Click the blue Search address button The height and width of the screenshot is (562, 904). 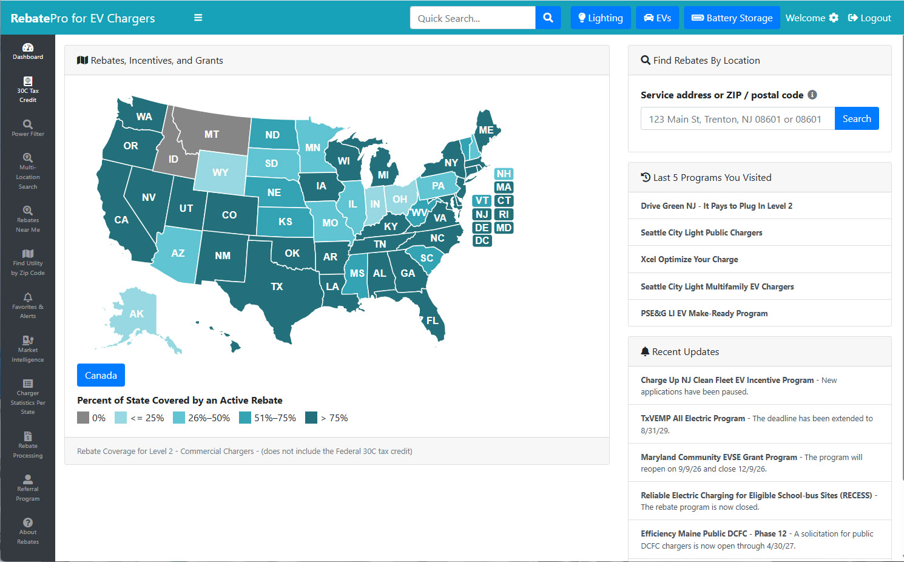857,118
